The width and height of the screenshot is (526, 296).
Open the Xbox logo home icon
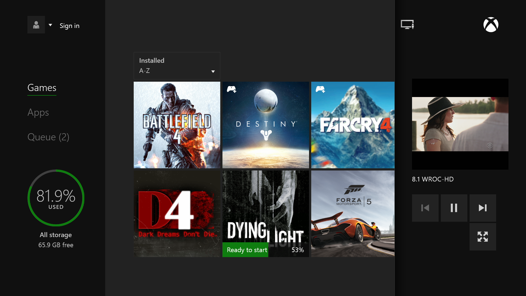[491, 24]
